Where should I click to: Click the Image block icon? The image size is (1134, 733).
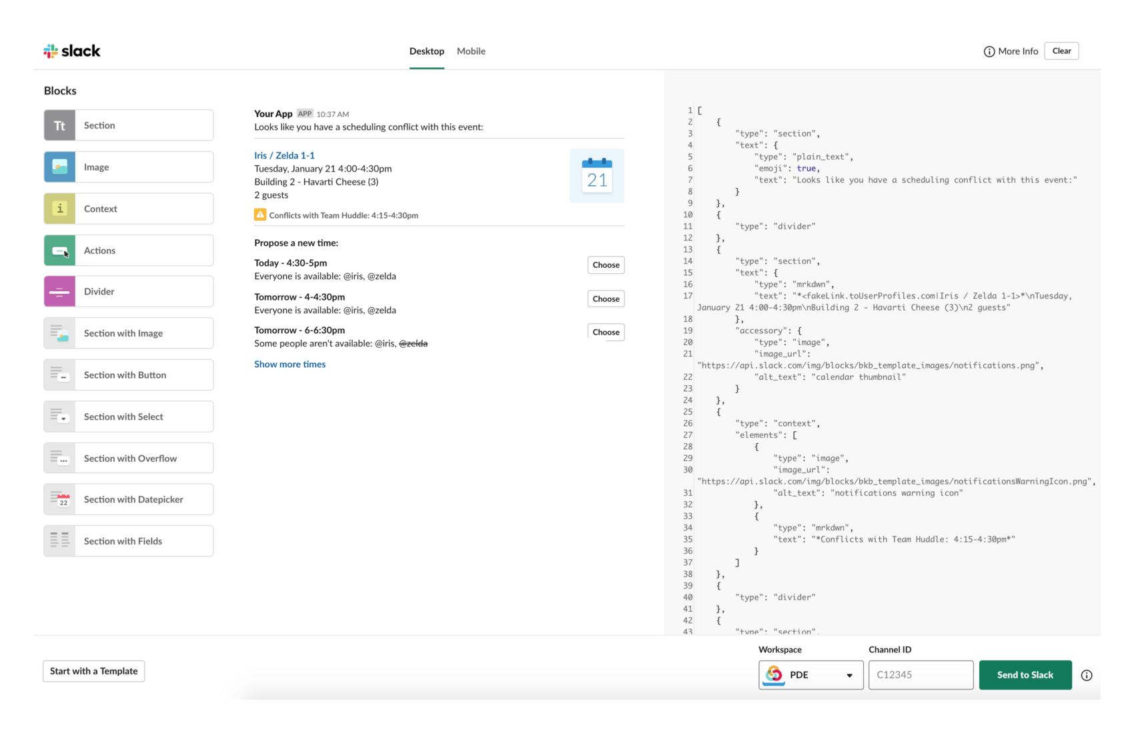[x=59, y=167]
